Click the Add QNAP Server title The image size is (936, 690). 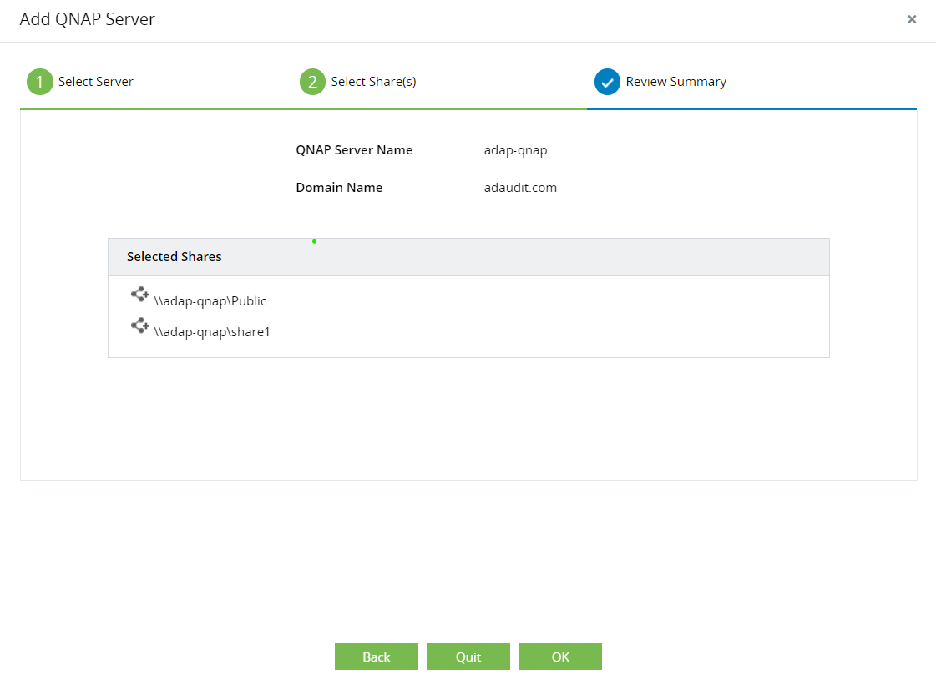(x=87, y=19)
